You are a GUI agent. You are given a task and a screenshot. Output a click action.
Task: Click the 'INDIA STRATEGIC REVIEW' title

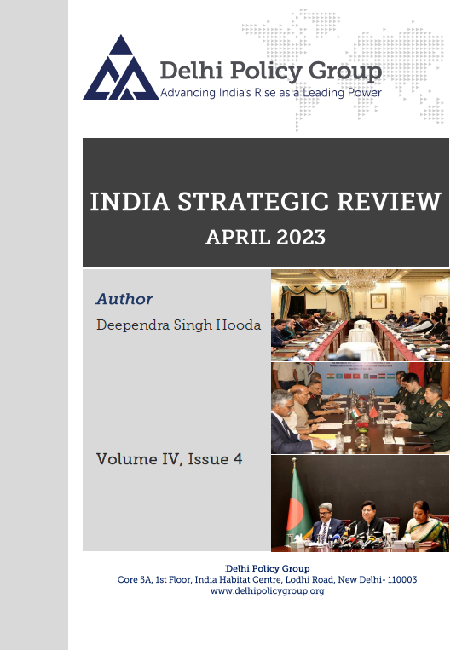(265, 201)
